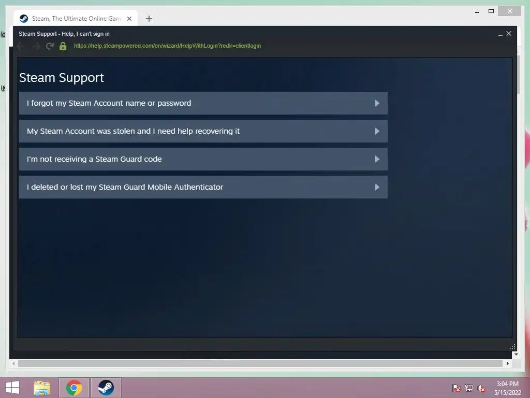Click the taskbar clock showing 3:04 PM
530x398 pixels.
click(x=507, y=388)
